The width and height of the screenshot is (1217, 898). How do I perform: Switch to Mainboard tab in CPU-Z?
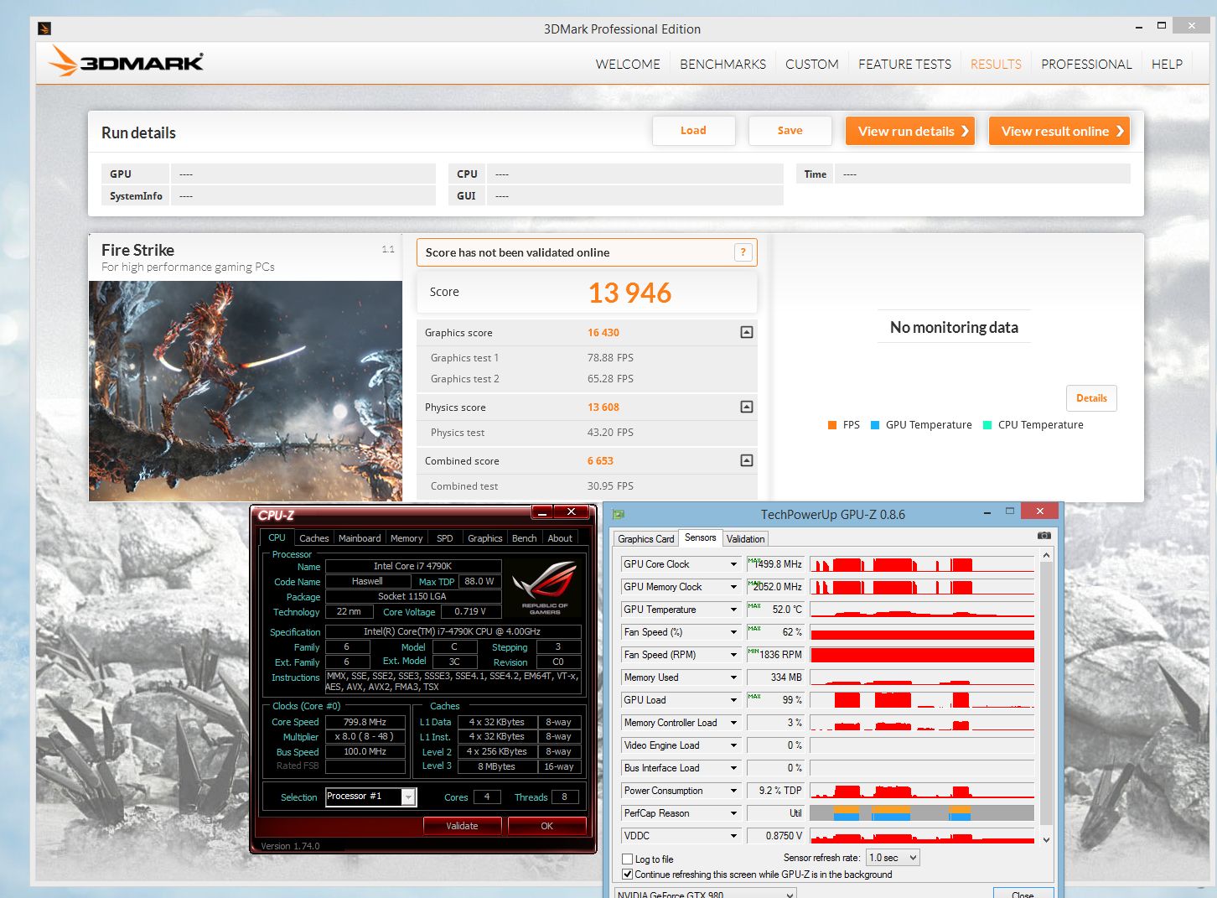[x=360, y=538]
